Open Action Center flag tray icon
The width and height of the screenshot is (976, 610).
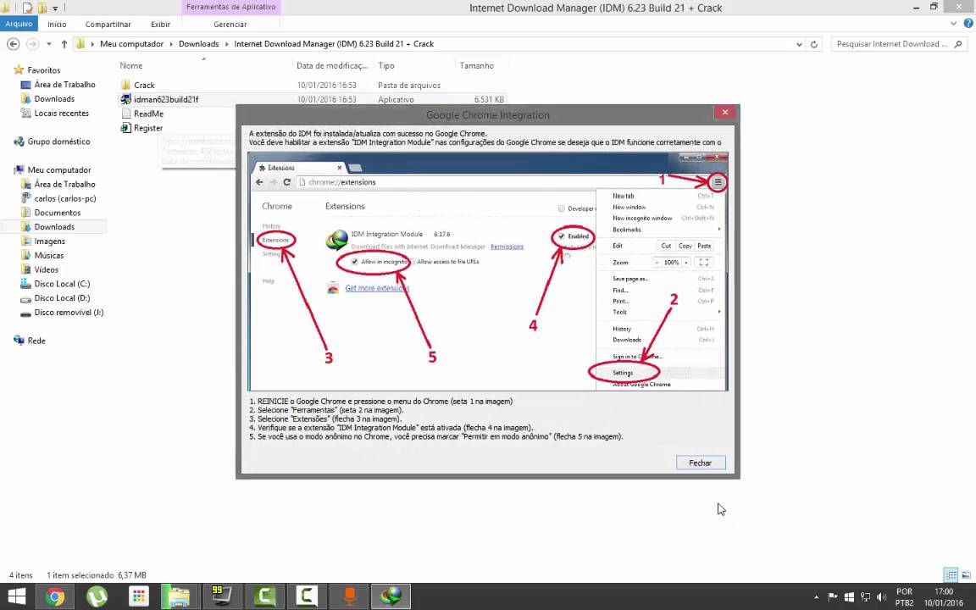[833, 597]
